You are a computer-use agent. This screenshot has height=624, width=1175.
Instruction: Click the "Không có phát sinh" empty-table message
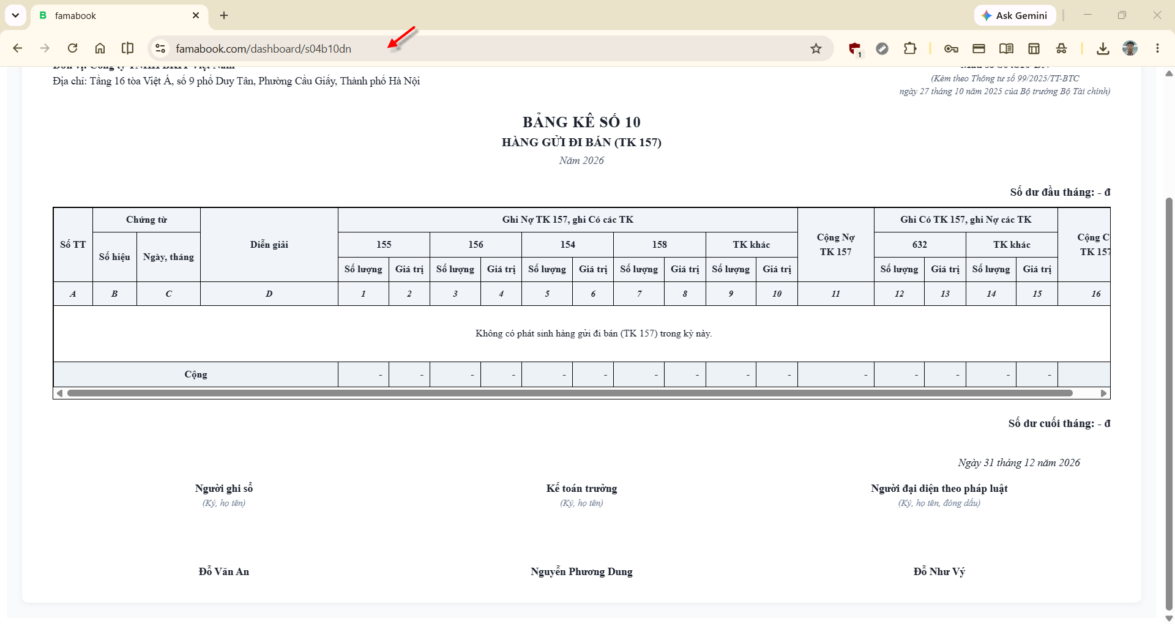pos(594,333)
